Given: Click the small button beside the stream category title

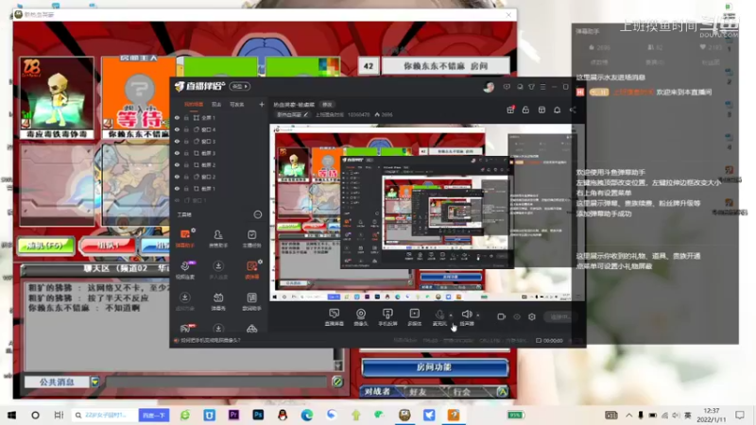Looking at the screenshot, I should pos(327,105).
